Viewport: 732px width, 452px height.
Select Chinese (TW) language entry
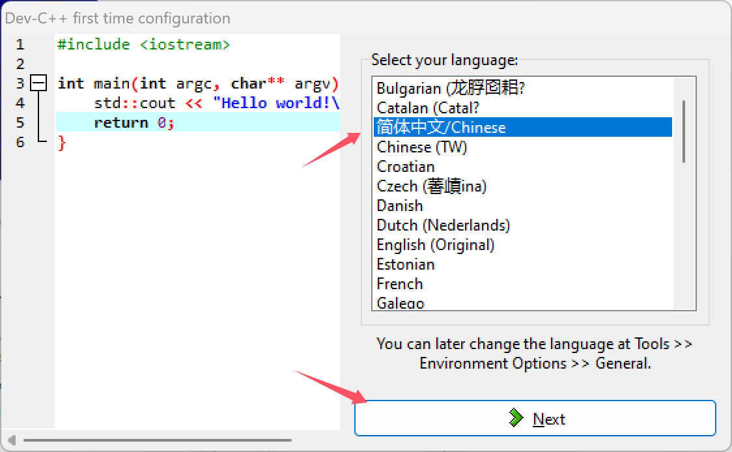coord(523,147)
